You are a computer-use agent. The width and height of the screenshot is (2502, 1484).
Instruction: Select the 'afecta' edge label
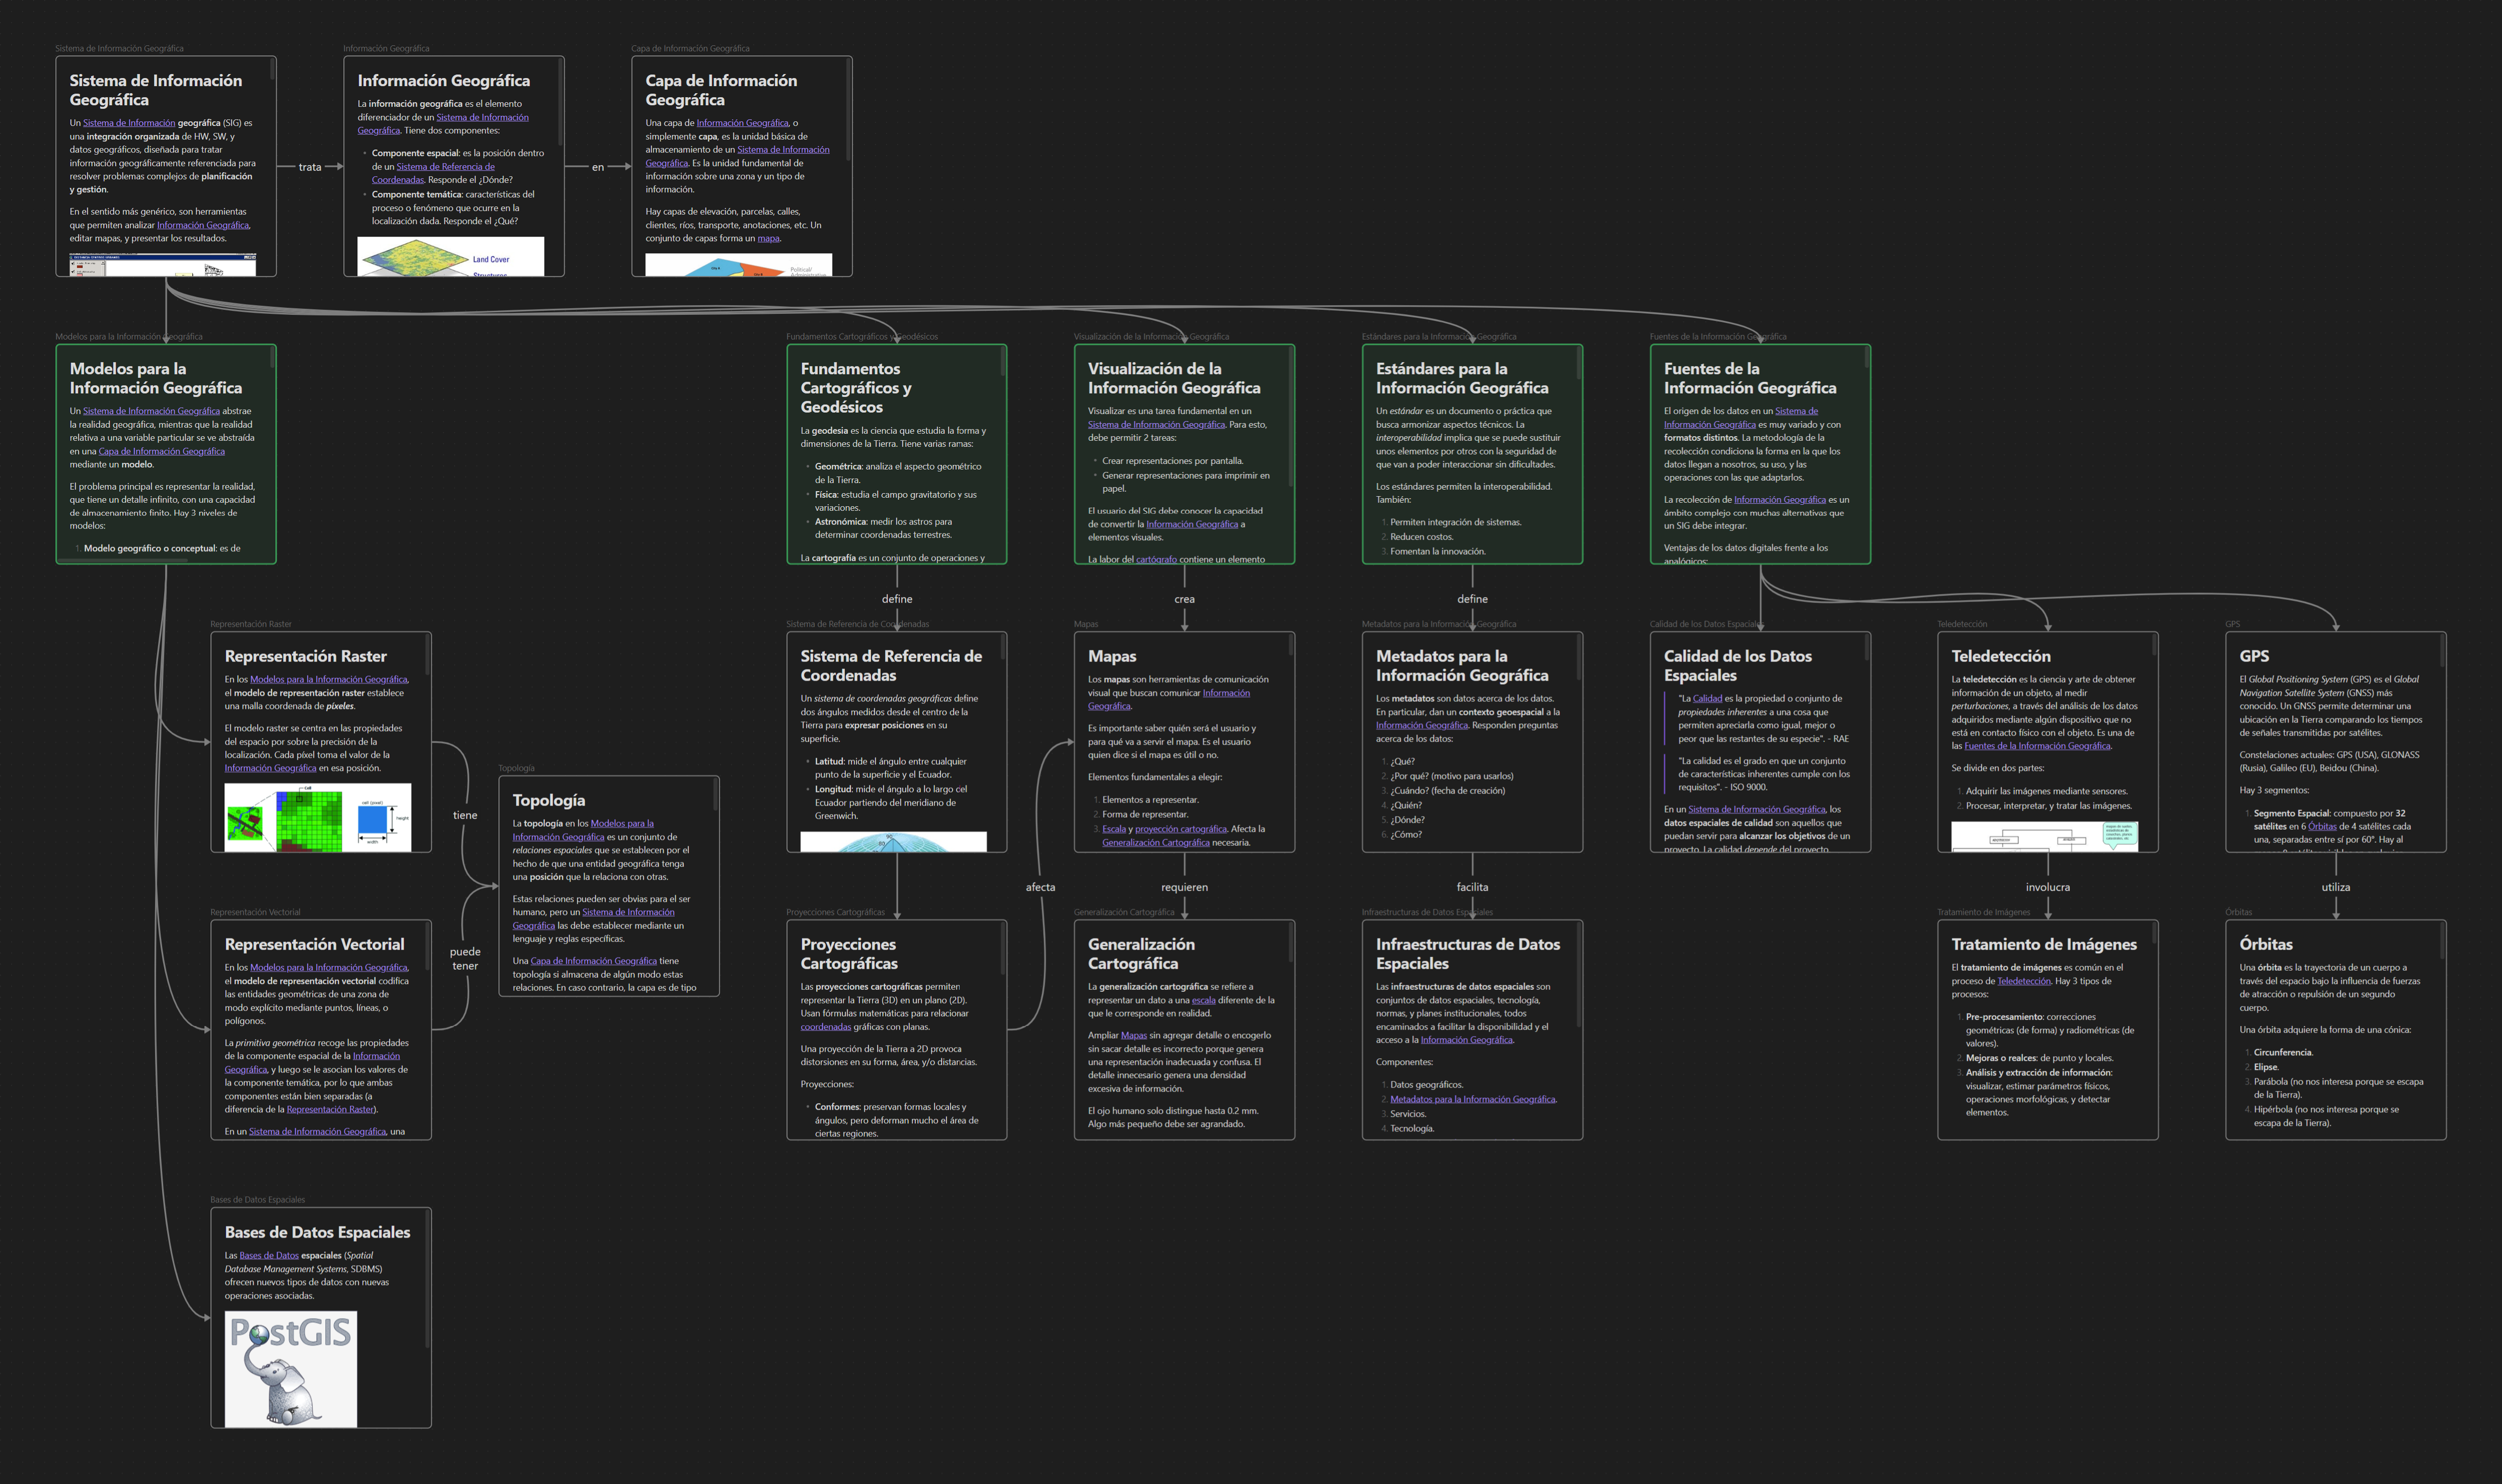(1040, 887)
